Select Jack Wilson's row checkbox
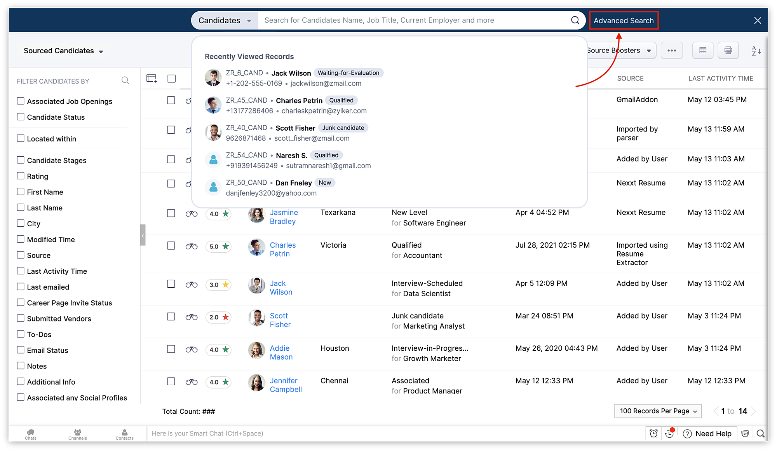The height and width of the screenshot is (451, 777). coord(171,284)
